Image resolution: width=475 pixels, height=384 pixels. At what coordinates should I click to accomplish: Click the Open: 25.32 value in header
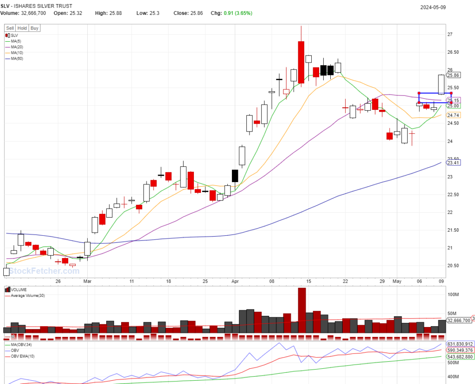tap(68, 13)
